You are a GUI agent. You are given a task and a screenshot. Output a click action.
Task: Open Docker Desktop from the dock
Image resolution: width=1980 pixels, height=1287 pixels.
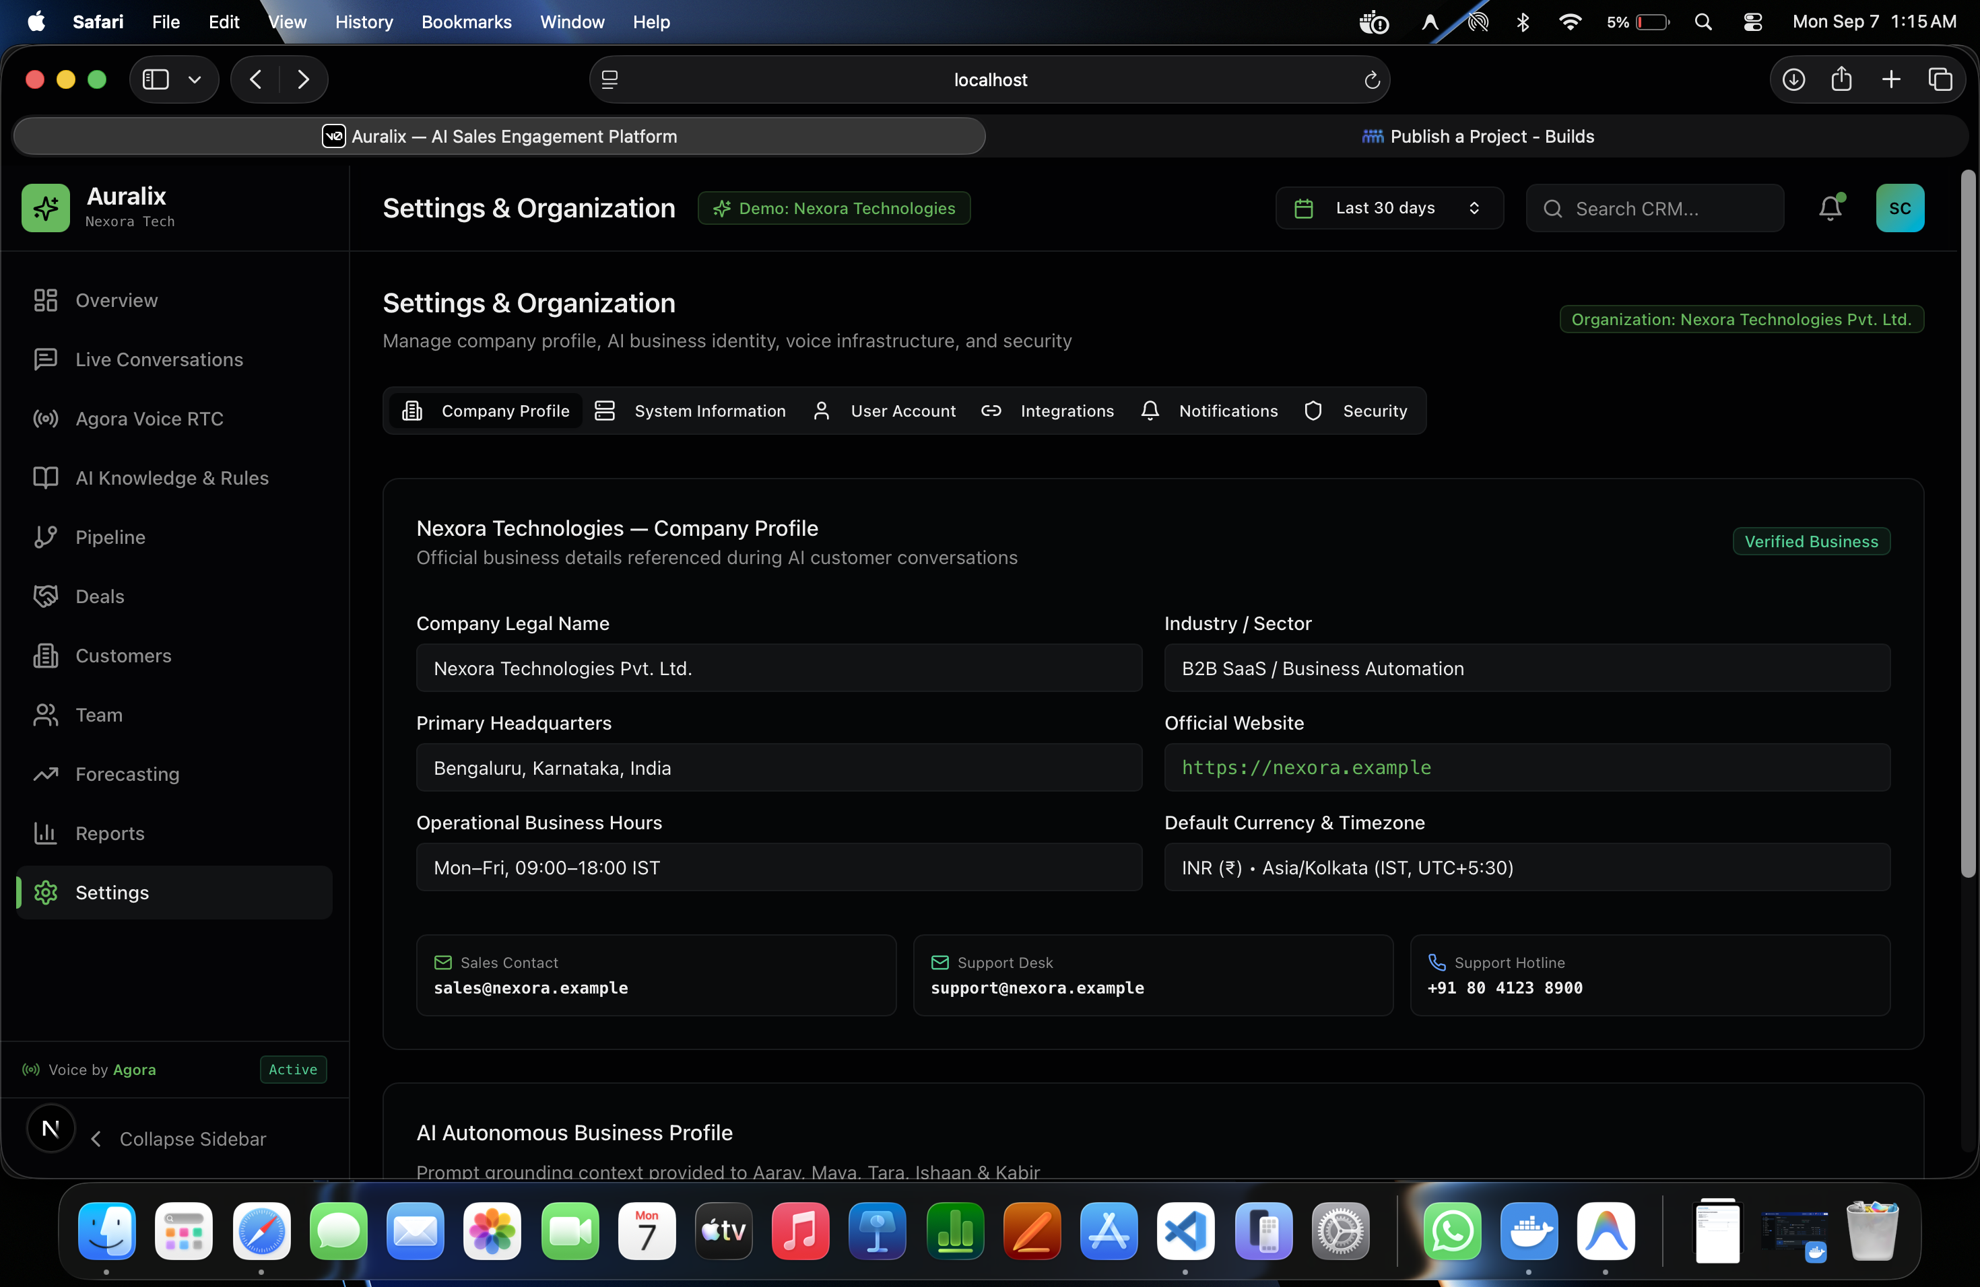pyautogui.click(x=1528, y=1230)
